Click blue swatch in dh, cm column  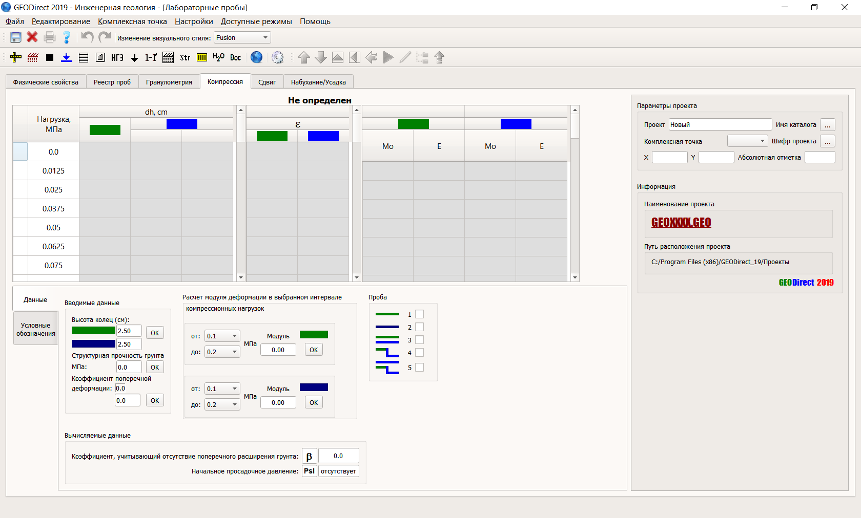182,124
